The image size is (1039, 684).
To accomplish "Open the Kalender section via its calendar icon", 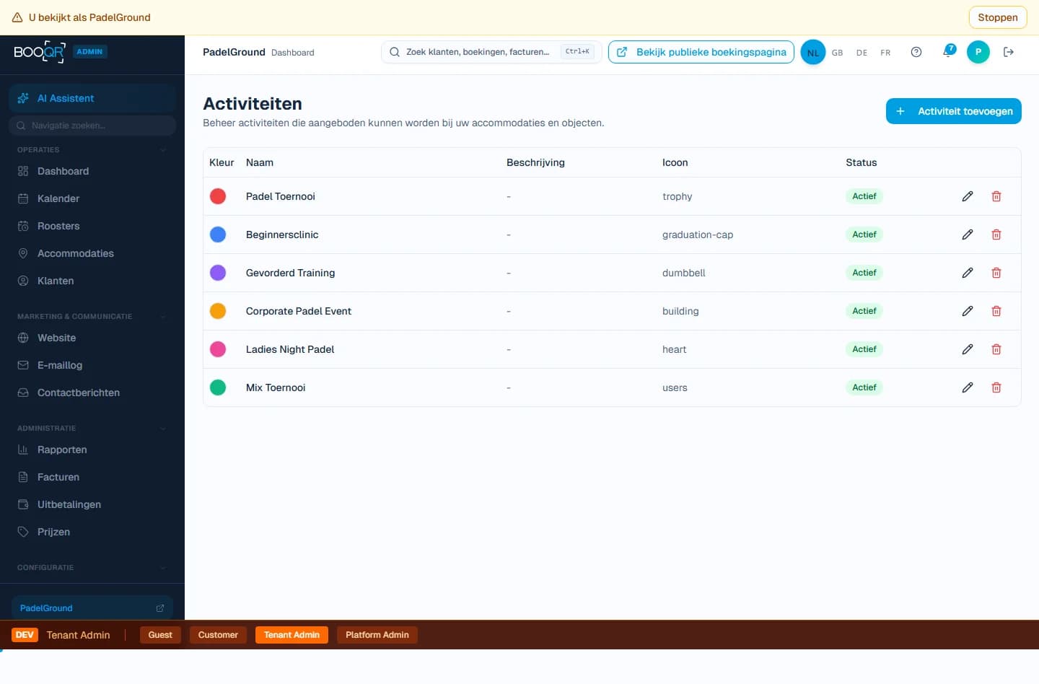I will pos(22,198).
